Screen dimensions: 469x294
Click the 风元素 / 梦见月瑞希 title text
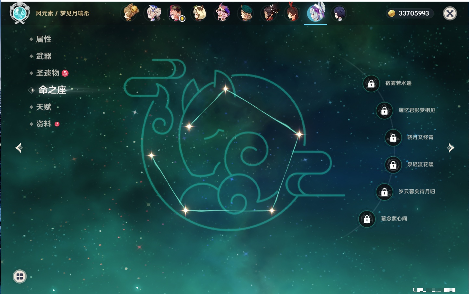pyautogui.click(x=62, y=13)
